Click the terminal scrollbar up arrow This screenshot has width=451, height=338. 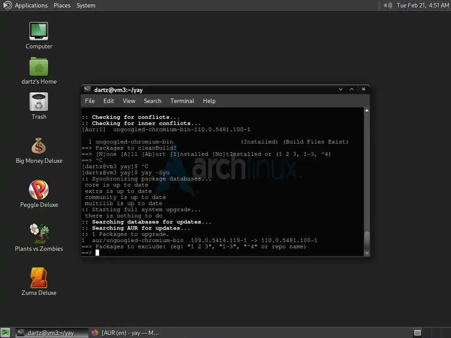367,110
